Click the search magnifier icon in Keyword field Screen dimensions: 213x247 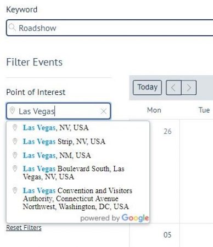(12, 27)
